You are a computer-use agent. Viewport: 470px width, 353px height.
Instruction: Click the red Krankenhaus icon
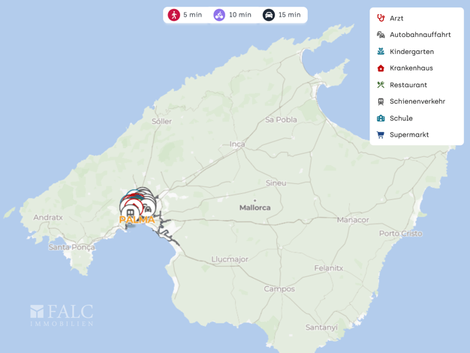point(381,68)
